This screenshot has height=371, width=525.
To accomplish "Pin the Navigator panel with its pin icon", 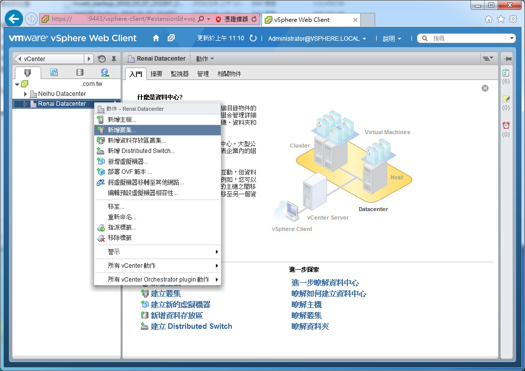I will [113, 59].
